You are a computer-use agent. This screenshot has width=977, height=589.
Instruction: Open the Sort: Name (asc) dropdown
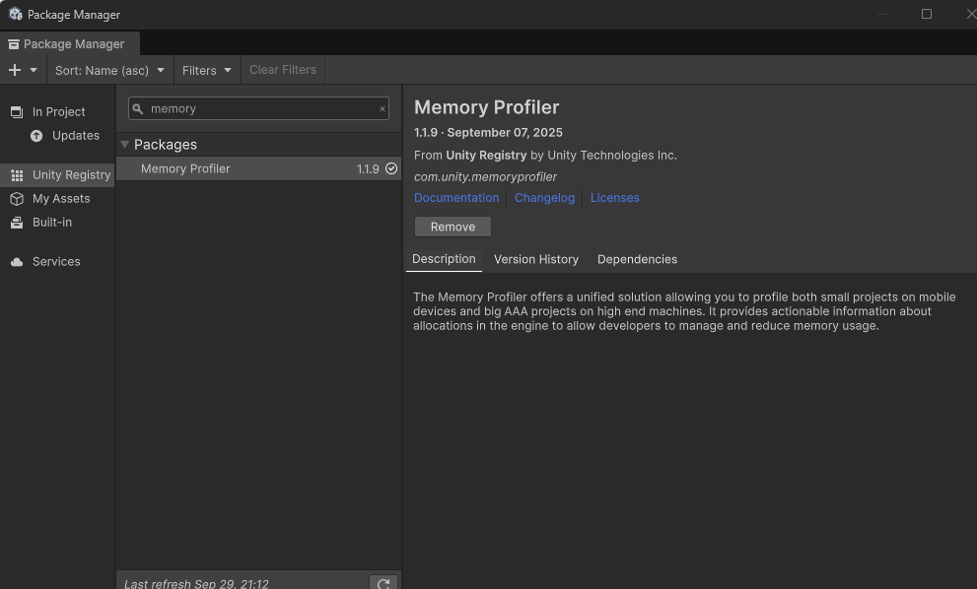pos(109,70)
